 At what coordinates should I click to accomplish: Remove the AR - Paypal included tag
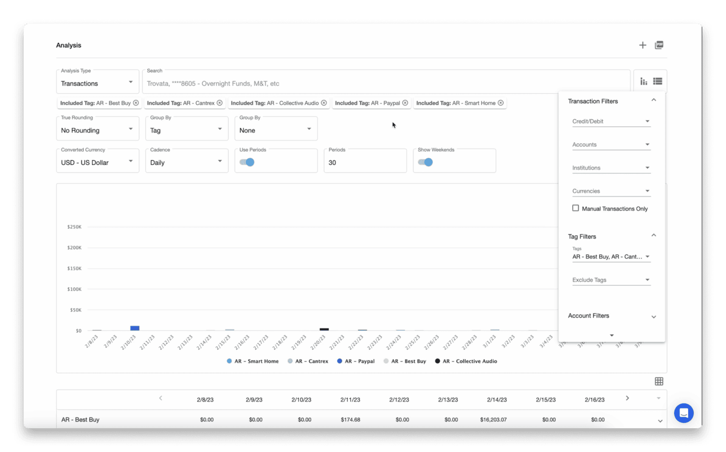point(405,103)
